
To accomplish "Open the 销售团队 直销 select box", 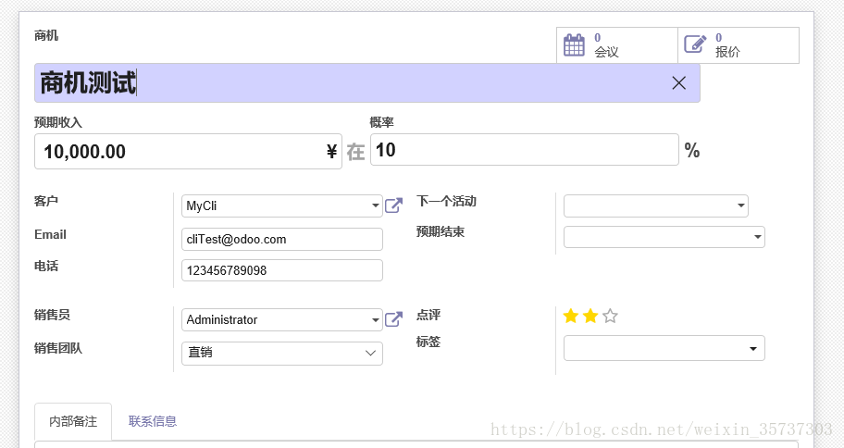I will pos(282,354).
